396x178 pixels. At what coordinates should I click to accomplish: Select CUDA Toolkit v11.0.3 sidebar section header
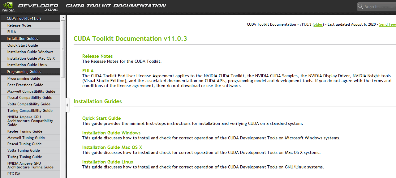coord(30,19)
